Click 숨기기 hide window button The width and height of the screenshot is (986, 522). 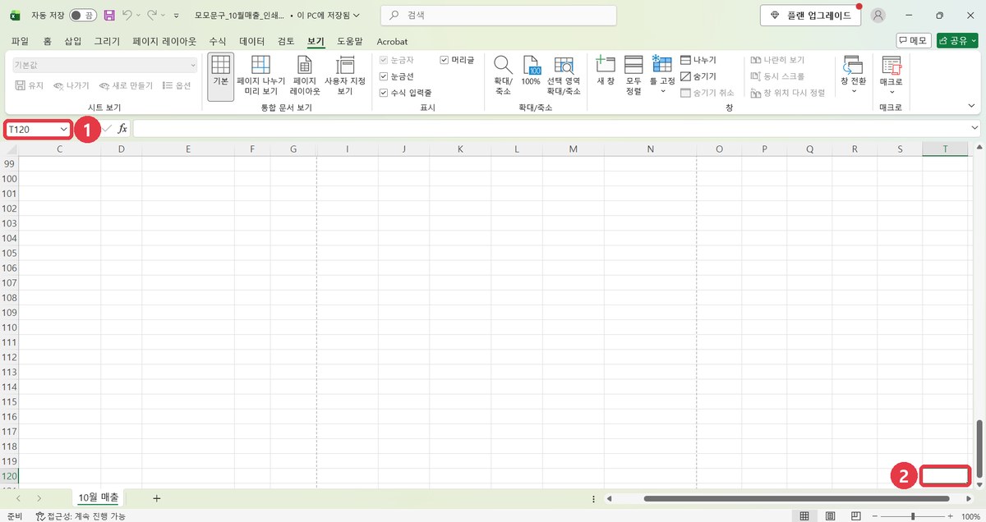pos(698,76)
